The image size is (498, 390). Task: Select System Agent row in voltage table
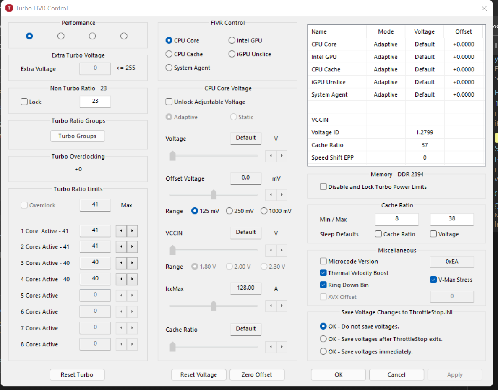pyautogui.click(x=396, y=94)
